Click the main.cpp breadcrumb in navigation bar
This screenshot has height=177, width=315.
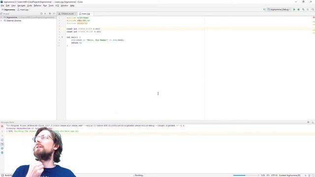[23, 10]
